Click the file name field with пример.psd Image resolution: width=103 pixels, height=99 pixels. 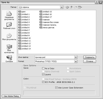coord(55,57)
